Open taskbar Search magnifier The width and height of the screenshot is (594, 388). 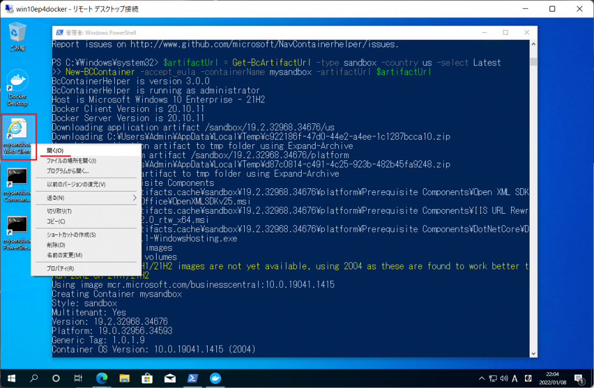[x=34, y=378]
